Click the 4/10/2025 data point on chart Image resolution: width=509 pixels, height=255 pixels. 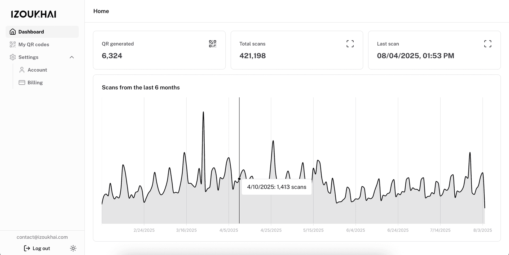(x=239, y=179)
